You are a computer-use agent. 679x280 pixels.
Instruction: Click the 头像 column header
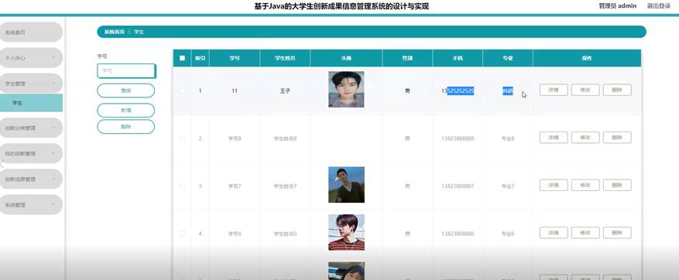[346, 58]
